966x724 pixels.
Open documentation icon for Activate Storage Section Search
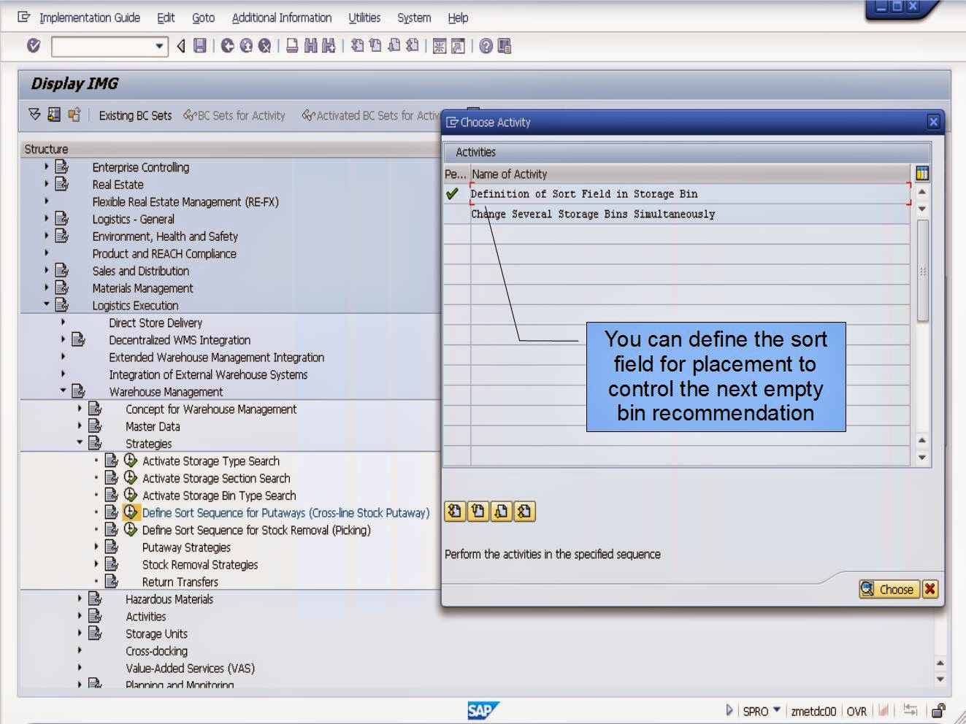point(112,478)
